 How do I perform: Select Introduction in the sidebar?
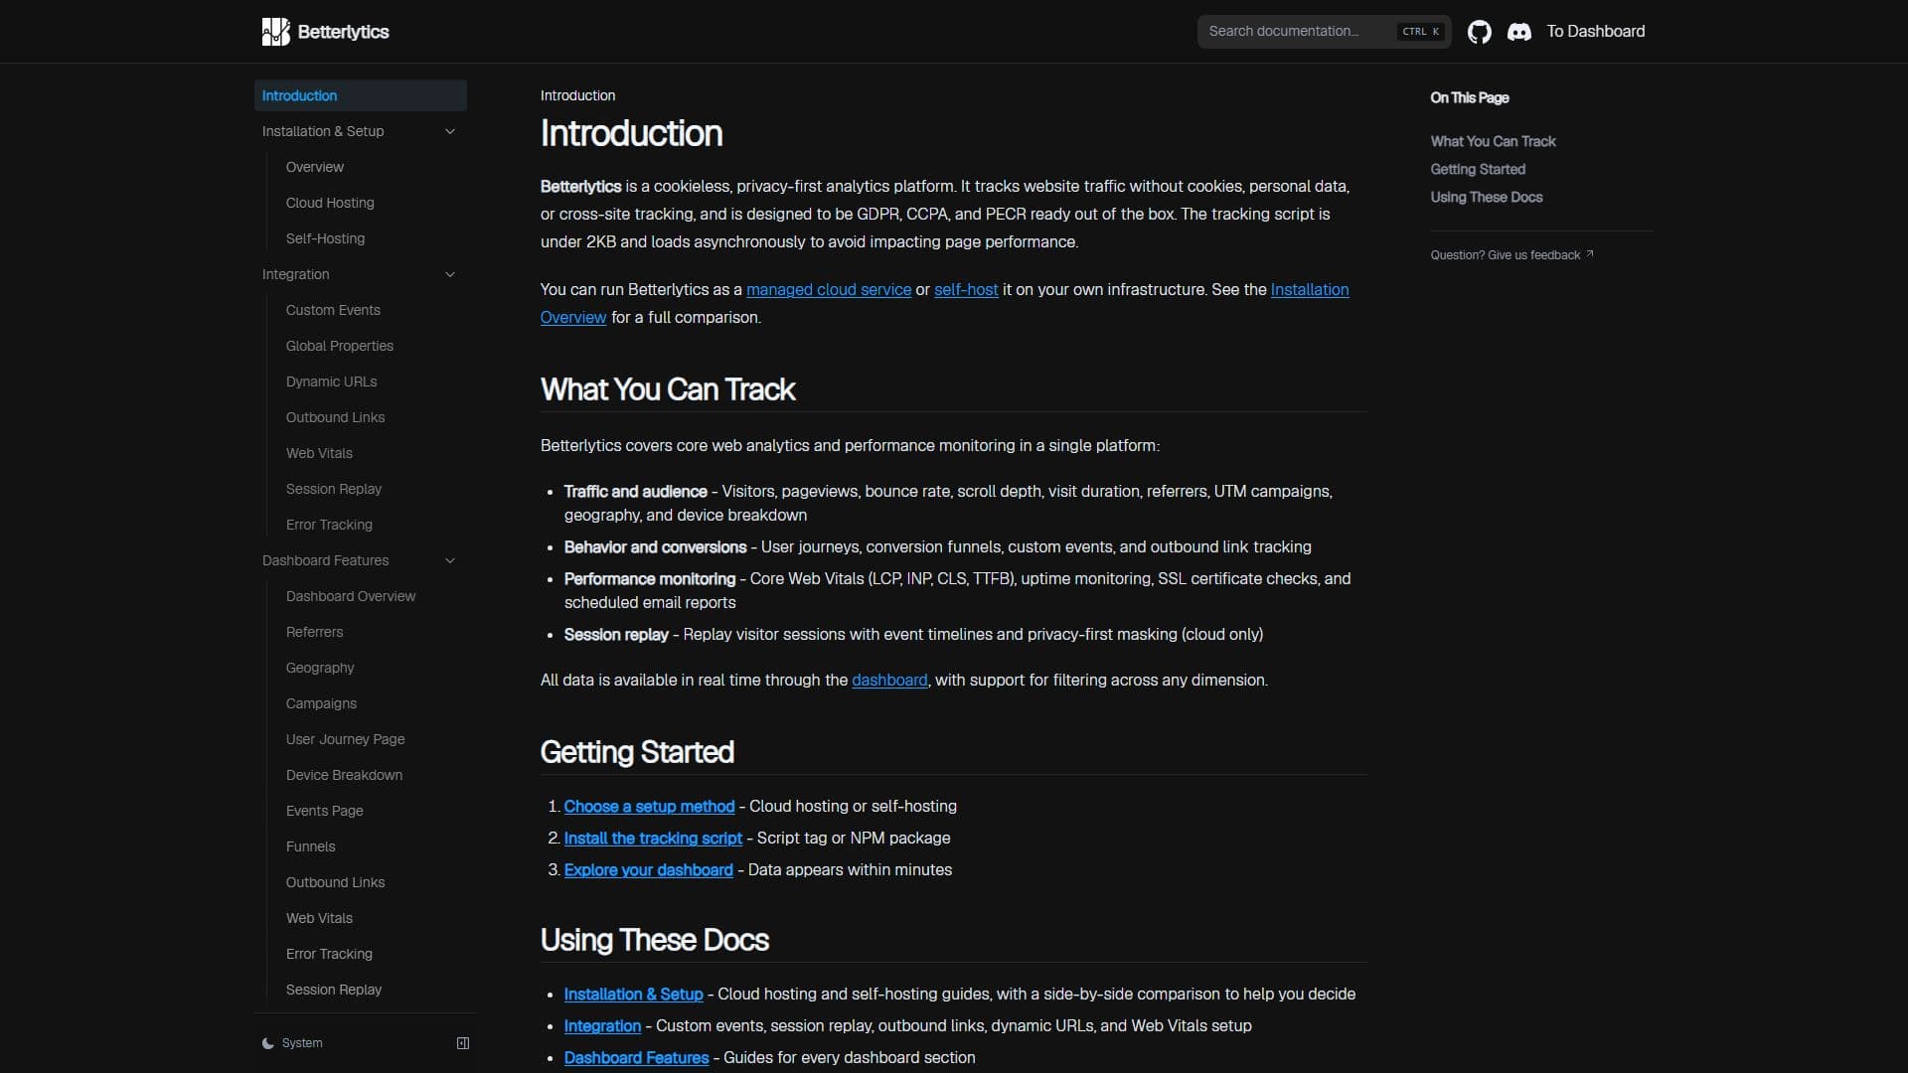tap(360, 95)
